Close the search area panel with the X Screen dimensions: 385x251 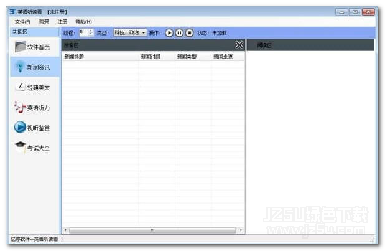pos(239,45)
